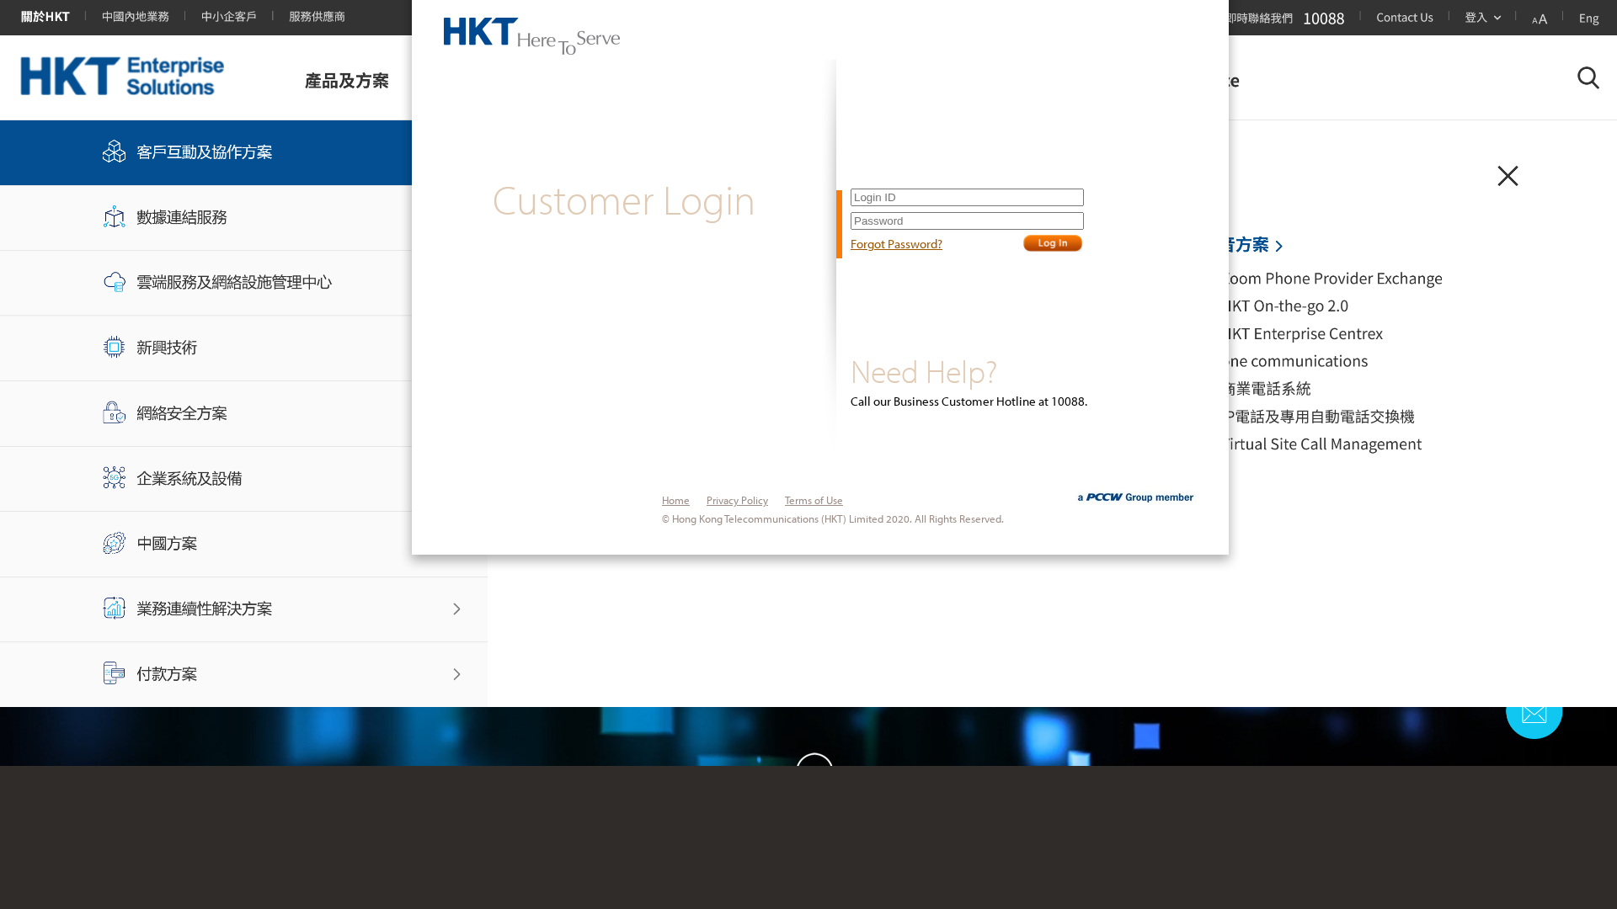
Task: Select the 新興技術 chip icon item
Action: tap(243, 348)
